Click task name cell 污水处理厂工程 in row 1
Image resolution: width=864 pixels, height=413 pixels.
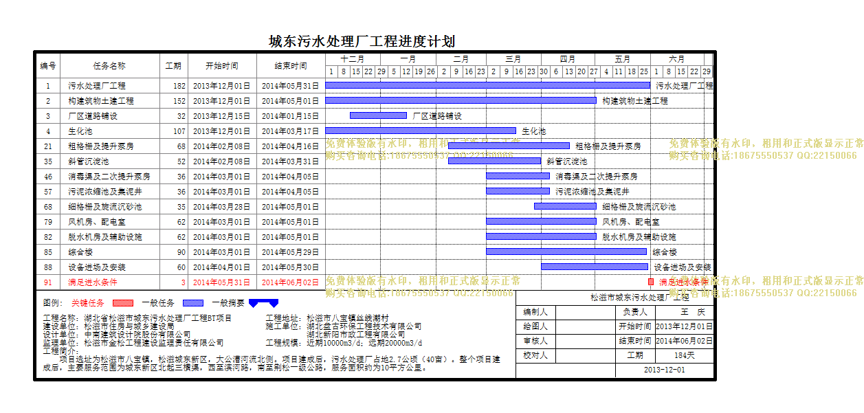coord(110,86)
